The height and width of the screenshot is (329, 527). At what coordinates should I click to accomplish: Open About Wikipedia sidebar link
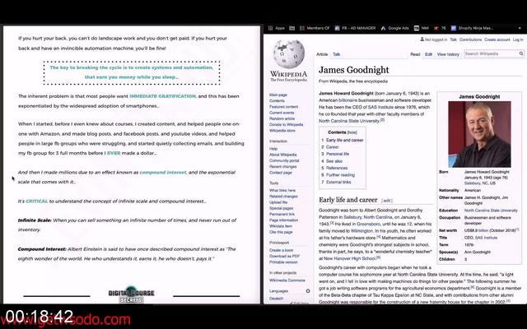pyautogui.click(x=282, y=155)
